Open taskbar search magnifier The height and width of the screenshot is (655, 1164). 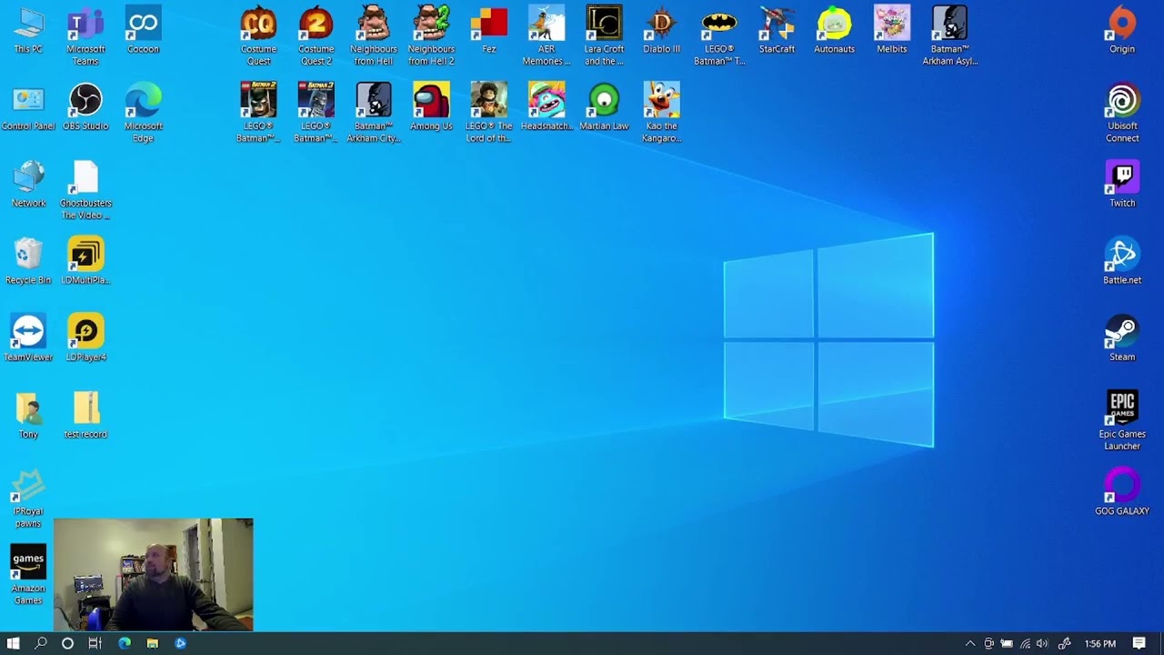40,643
